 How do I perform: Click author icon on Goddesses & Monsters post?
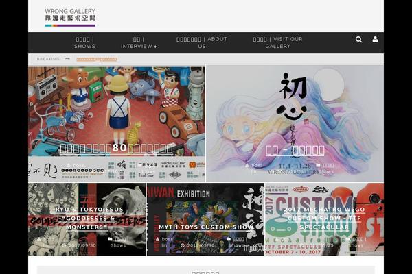pyautogui.click(x=39, y=239)
